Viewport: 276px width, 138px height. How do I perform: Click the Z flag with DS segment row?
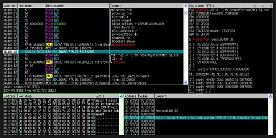pyautogui.click(x=214, y=55)
